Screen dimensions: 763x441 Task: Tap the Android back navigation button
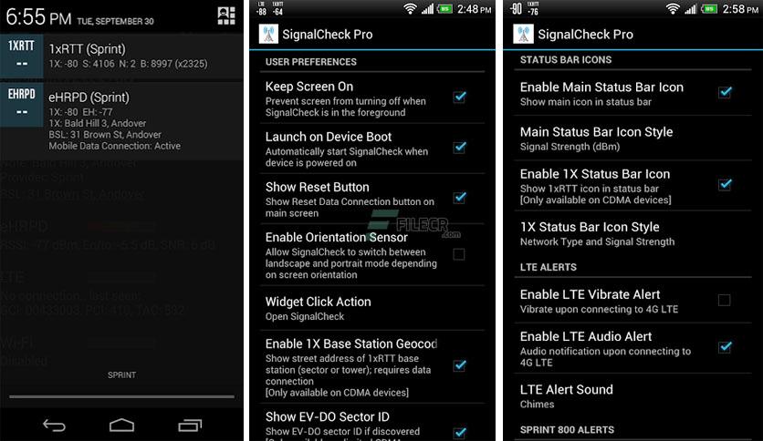pyautogui.click(x=54, y=426)
